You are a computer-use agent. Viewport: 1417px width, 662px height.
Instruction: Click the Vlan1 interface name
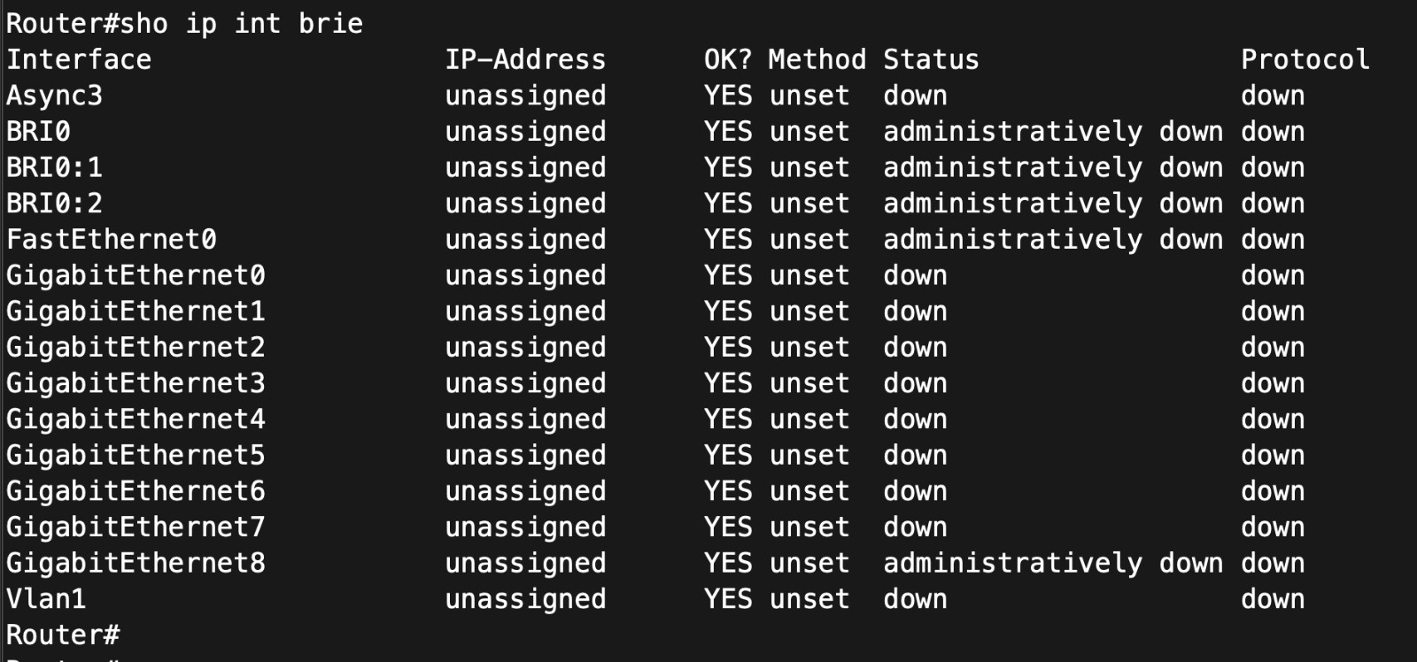pos(46,599)
